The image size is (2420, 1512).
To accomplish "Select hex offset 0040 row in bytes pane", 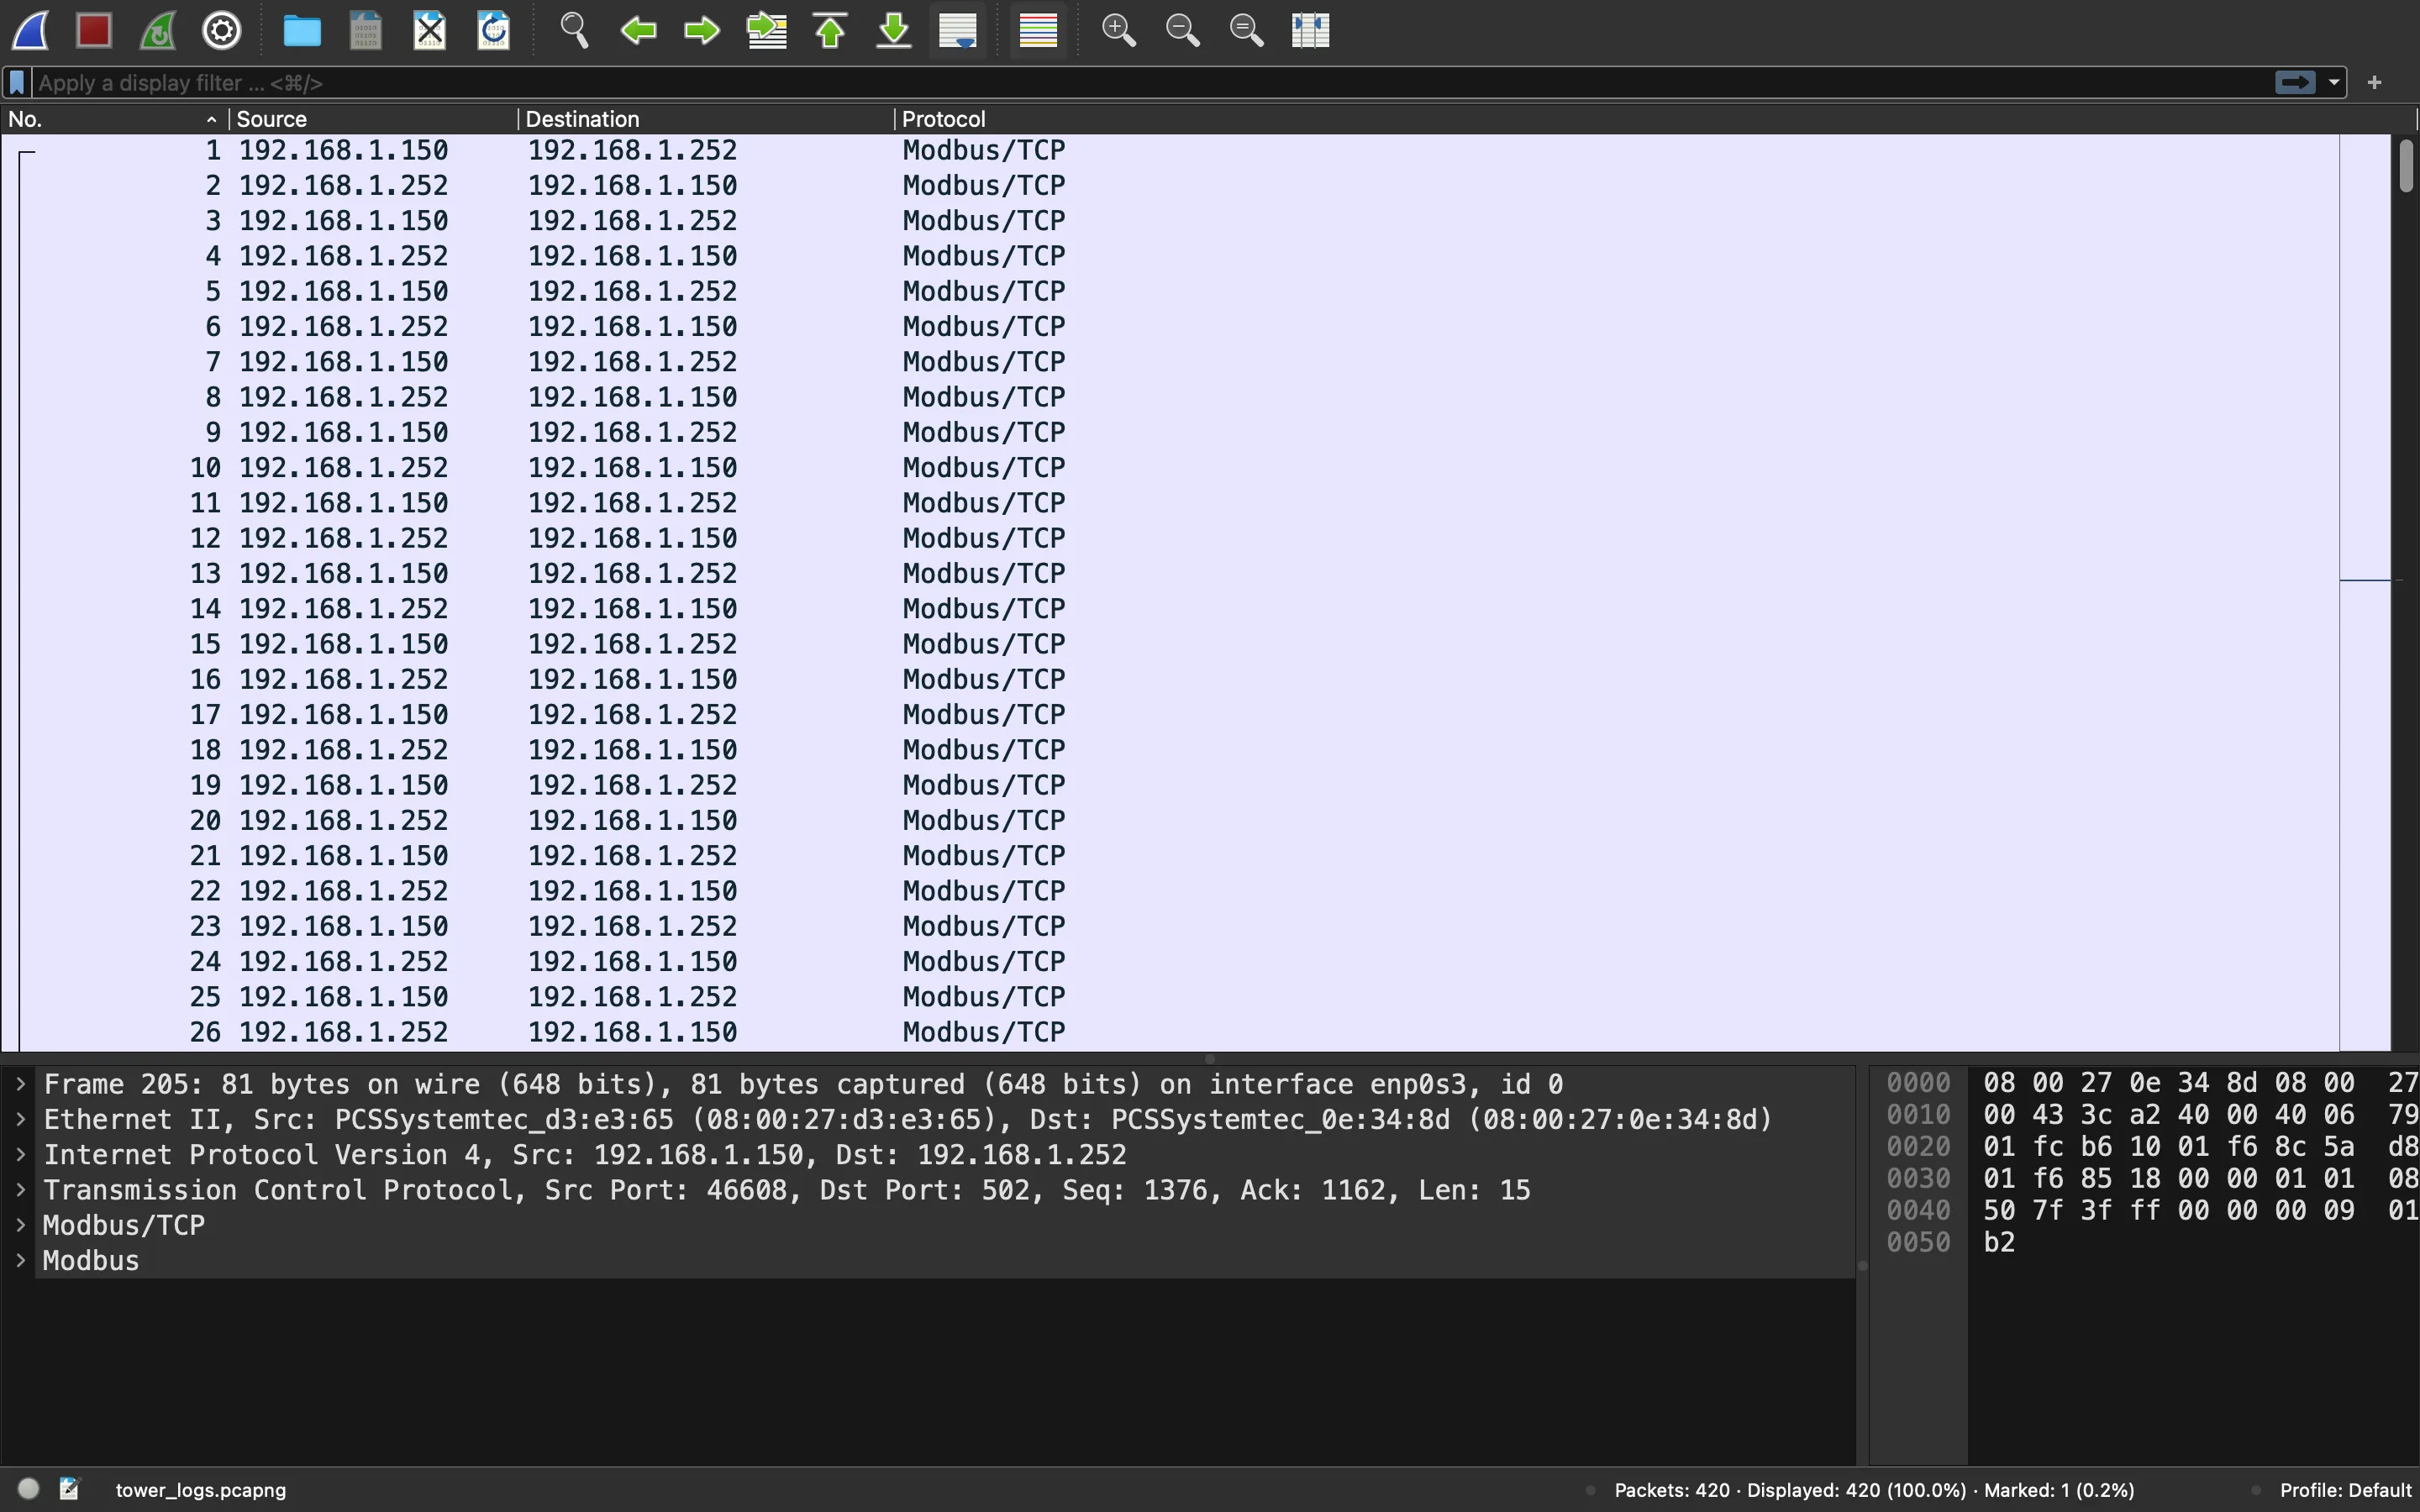I will [1918, 1211].
